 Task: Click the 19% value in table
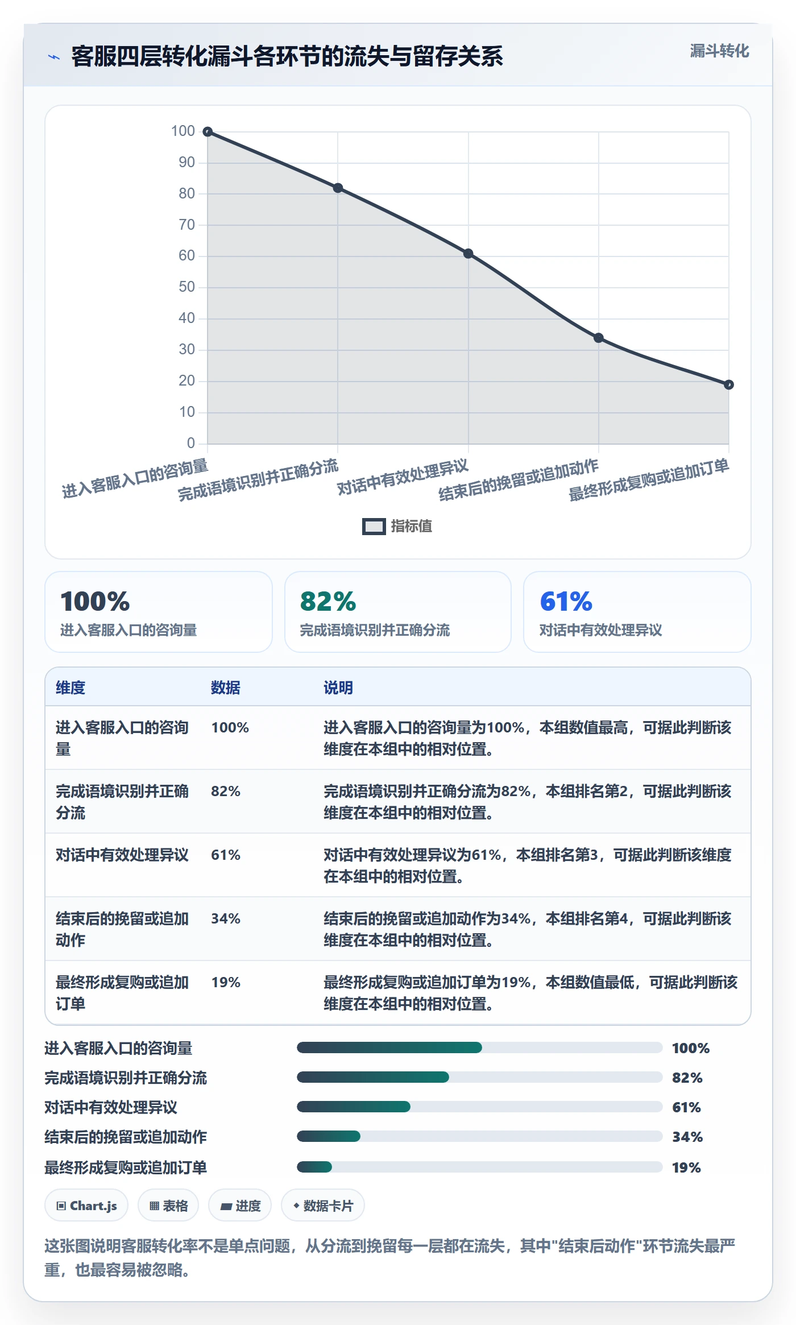pos(226,982)
